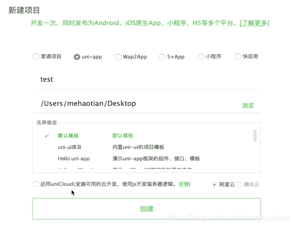Choose the 快应用 project type
The height and width of the screenshot is (227, 294).
[x=238, y=57]
